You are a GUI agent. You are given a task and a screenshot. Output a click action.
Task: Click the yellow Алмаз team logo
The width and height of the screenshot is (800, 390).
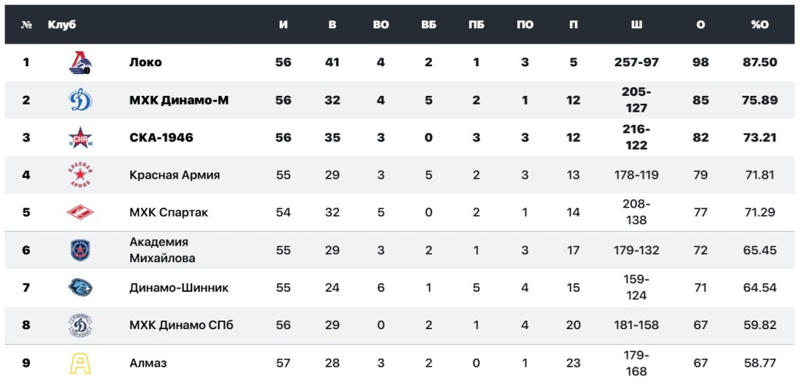tap(80, 363)
